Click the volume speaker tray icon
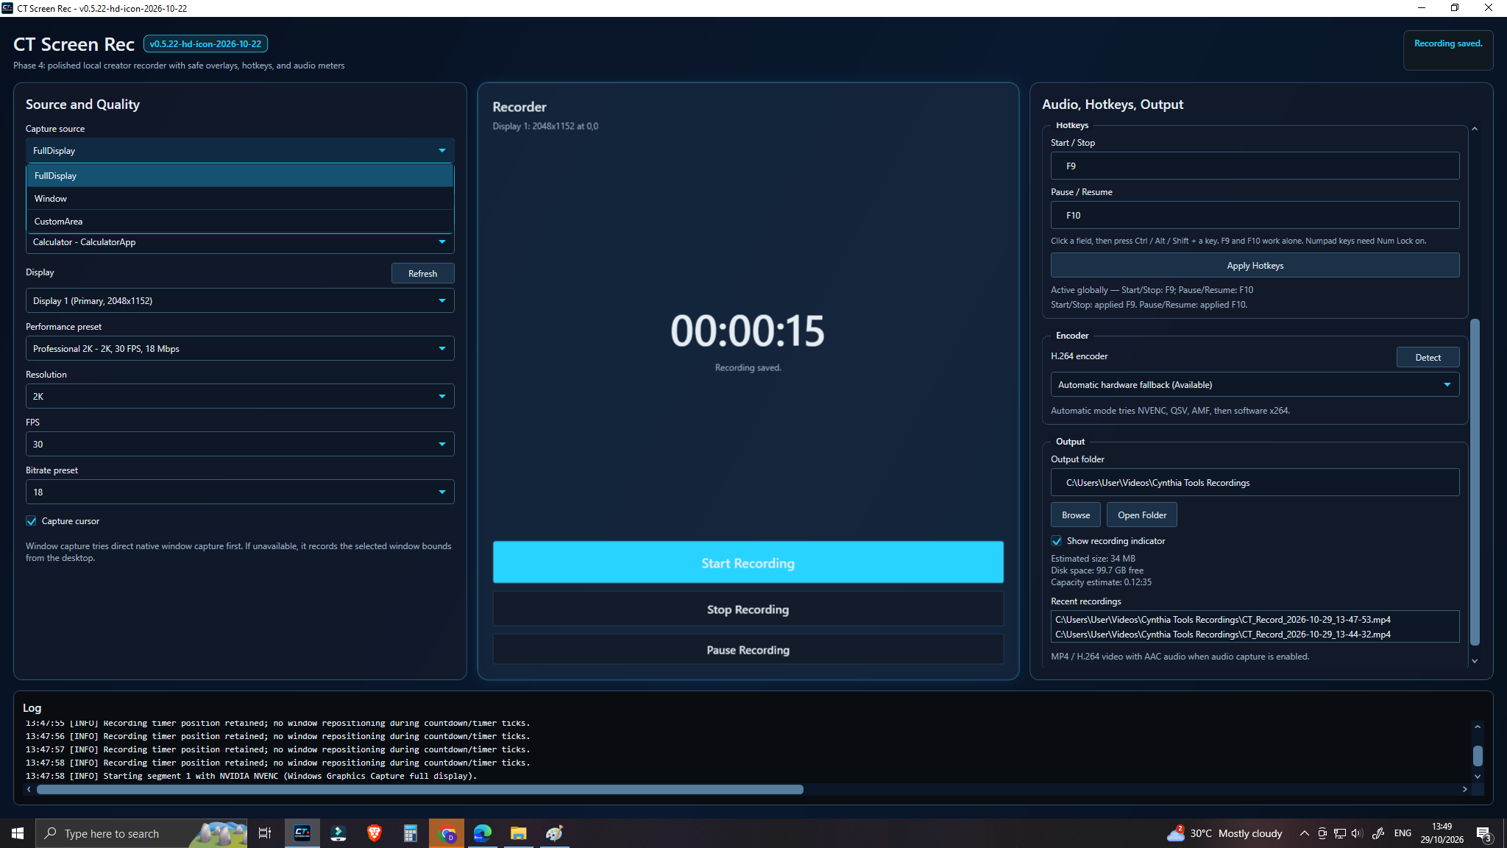1507x848 pixels. [1357, 833]
